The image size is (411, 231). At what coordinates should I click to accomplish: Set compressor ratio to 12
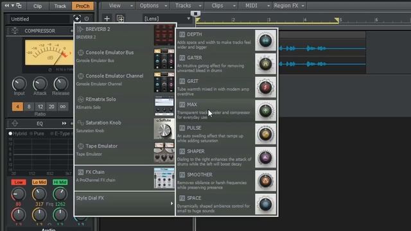[40, 107]
